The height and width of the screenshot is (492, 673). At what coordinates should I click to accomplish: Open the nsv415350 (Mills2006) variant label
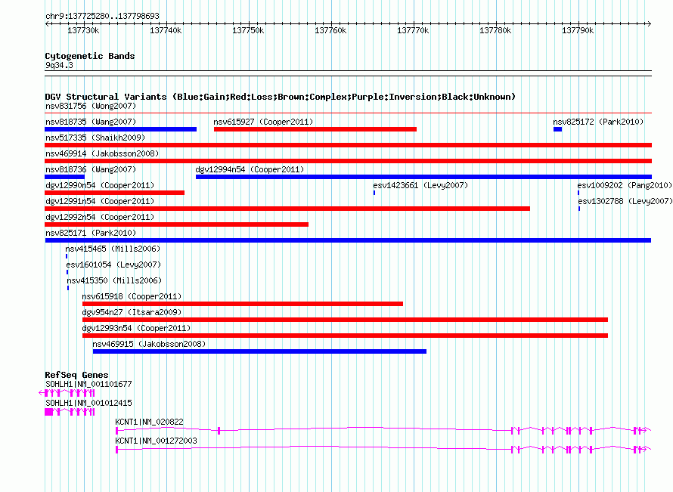point(114,280)
